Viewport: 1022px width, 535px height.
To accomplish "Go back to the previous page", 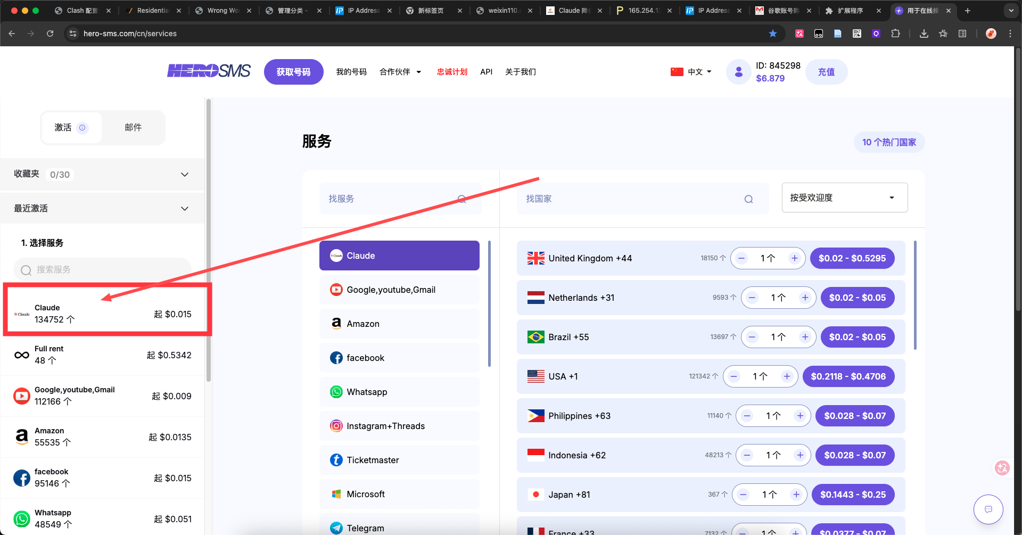I will click(x=12, y=34).
